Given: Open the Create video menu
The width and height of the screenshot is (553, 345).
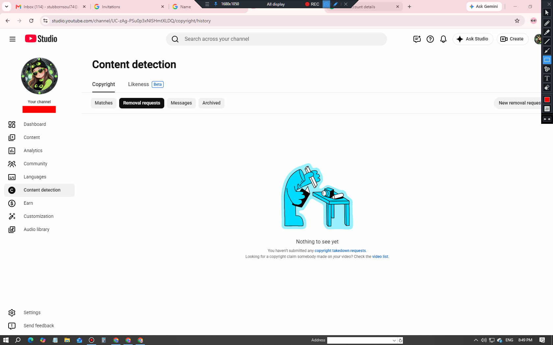Looking at the screenshot, I should [x=512, y=39].
